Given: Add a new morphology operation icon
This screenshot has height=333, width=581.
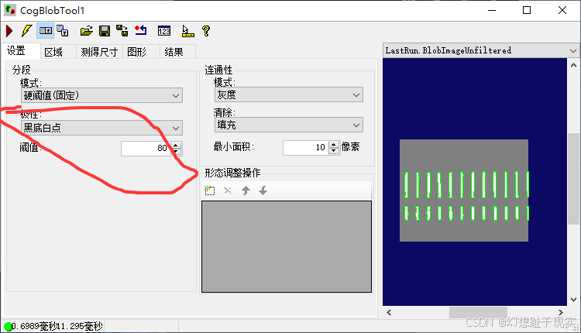Looking at the screenshot, I should pyautogui.click(x=210, y=191).
